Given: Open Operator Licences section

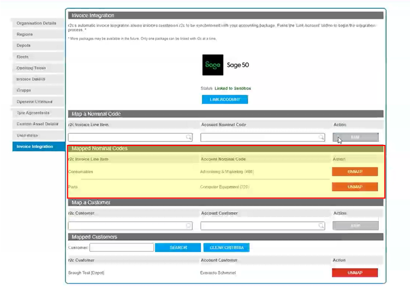Looking at the screenshot, I should (38, 101).
